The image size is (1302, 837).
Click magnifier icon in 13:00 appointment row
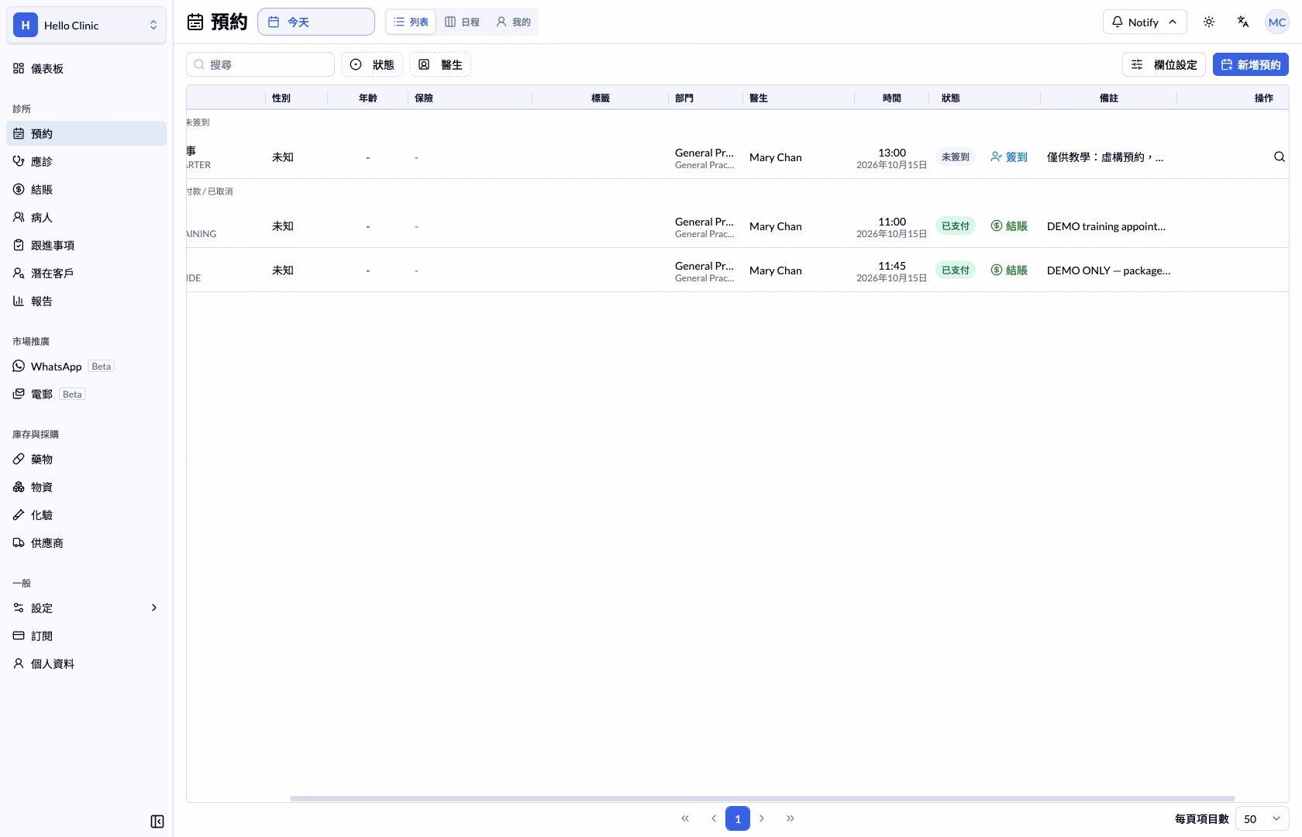(x=1280, y=157)
